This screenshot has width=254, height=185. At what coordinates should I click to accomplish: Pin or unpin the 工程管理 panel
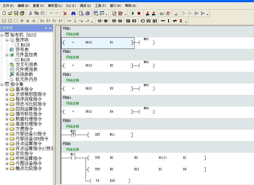coord(46,28)
